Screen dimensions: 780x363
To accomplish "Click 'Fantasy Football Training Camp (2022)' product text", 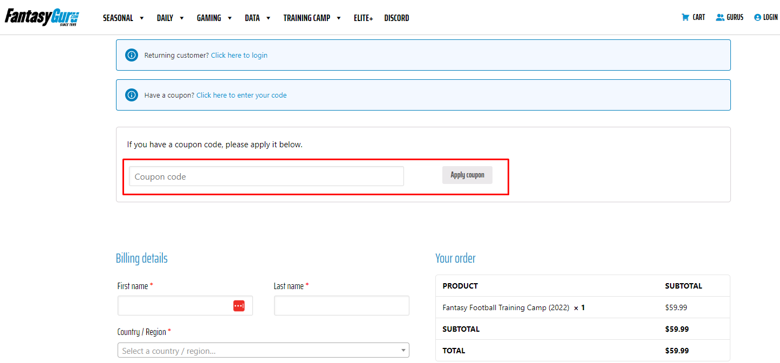I will 506,307.
